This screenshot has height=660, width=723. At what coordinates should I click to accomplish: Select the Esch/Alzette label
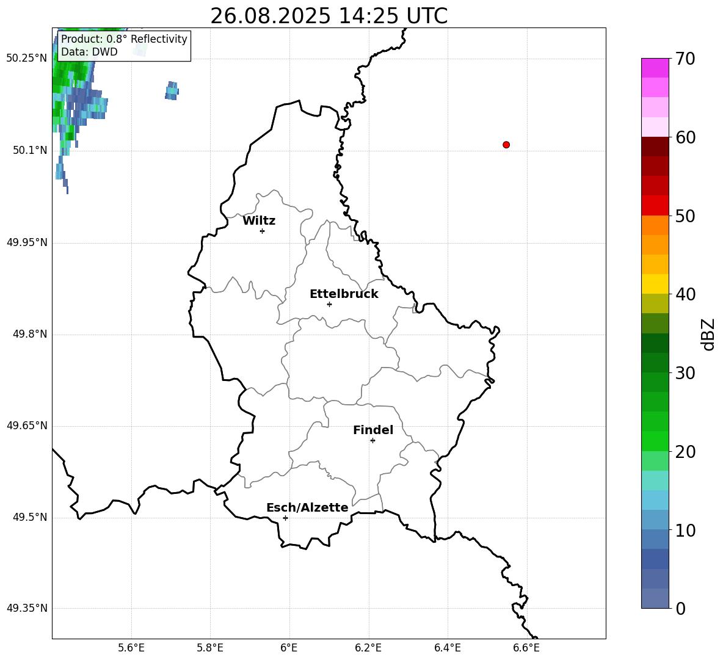pyautogui.click(x=308, y=507)
